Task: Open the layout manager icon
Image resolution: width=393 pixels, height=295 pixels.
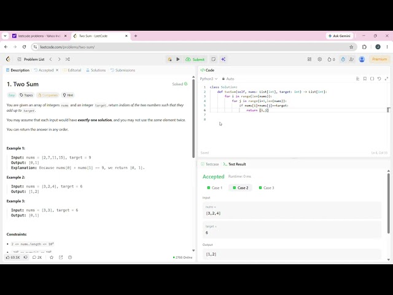Action: point(309,59)
